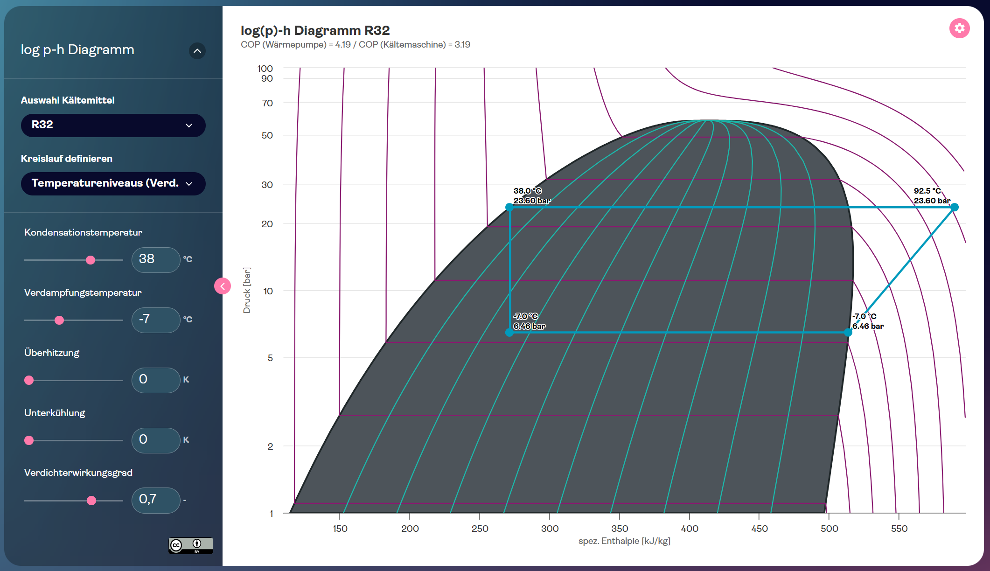The image size is (990, 571).
Task: Open the R32 refrigerant dropdown
Action: pyautogui.click(x=113, y=125)
